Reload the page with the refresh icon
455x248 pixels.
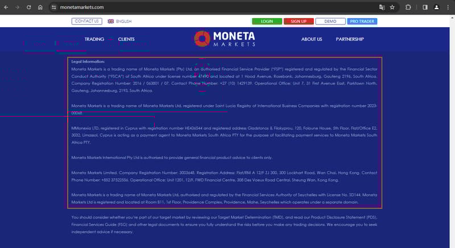coord(29,7)
